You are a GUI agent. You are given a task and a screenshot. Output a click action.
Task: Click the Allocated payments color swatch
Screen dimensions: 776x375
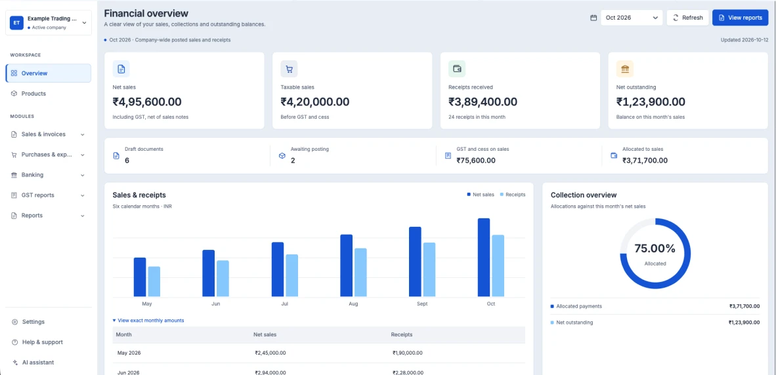[552, 306]
